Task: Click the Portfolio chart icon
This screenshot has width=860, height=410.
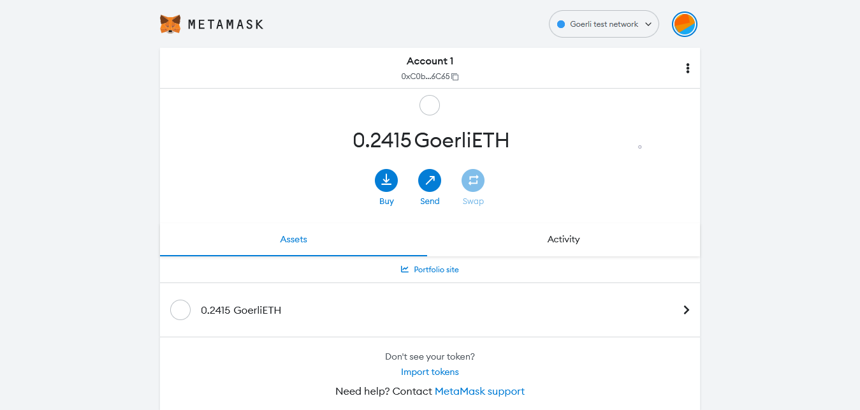Action: (x=405, y=269)
